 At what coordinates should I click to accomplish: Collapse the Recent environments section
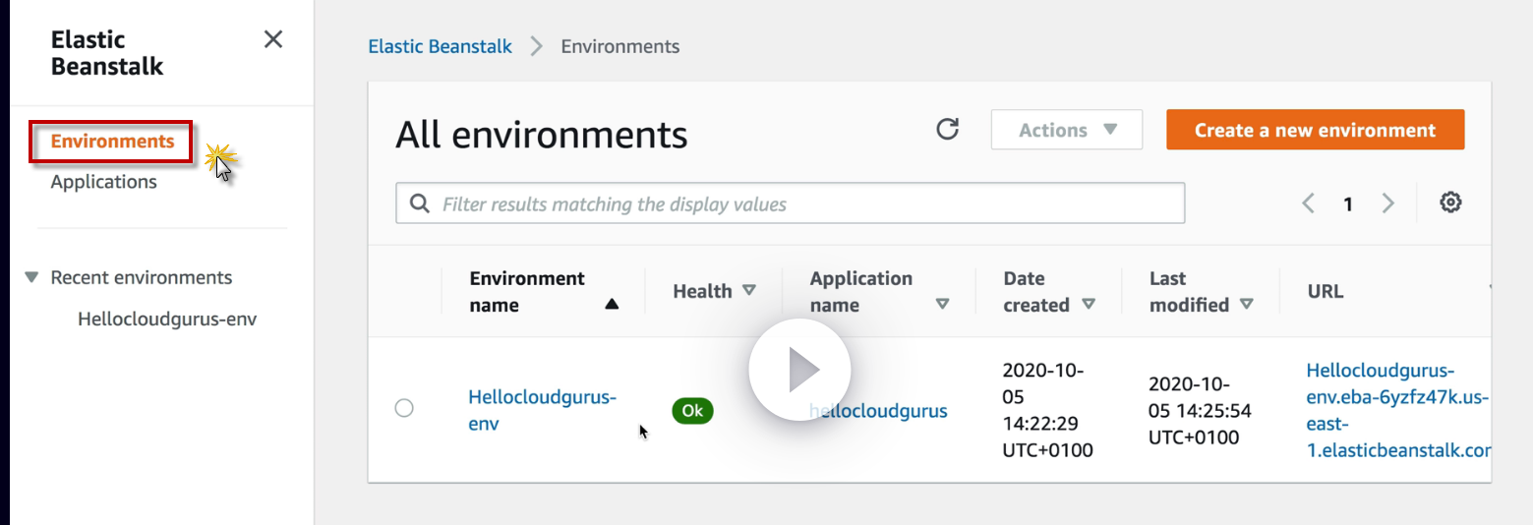(31, 277)
